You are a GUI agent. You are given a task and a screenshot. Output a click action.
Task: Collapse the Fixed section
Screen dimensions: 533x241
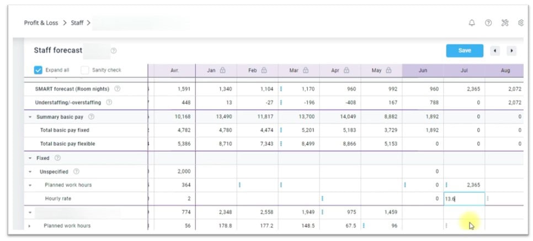coord(30,158)
